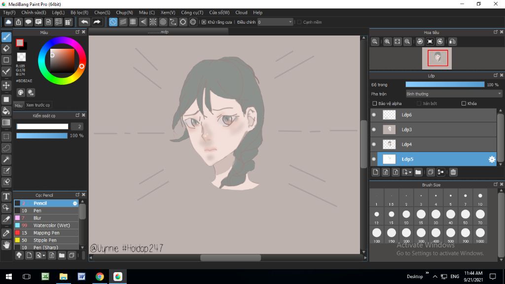Enable the concentric circle snap
The height and width of the screenshot is (284, 505).
pyautogui.click(x=163, y=22)
